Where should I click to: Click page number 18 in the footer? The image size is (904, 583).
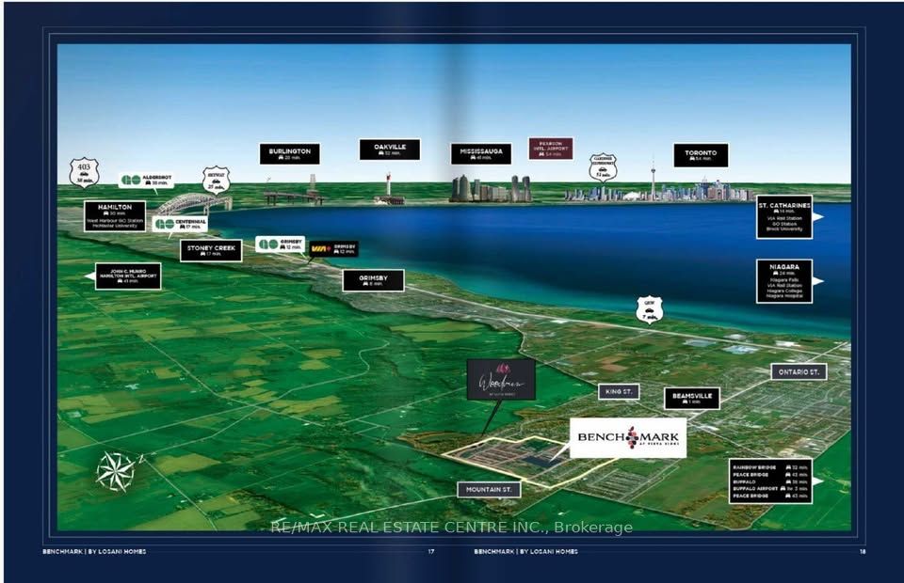tap(863, 551)
